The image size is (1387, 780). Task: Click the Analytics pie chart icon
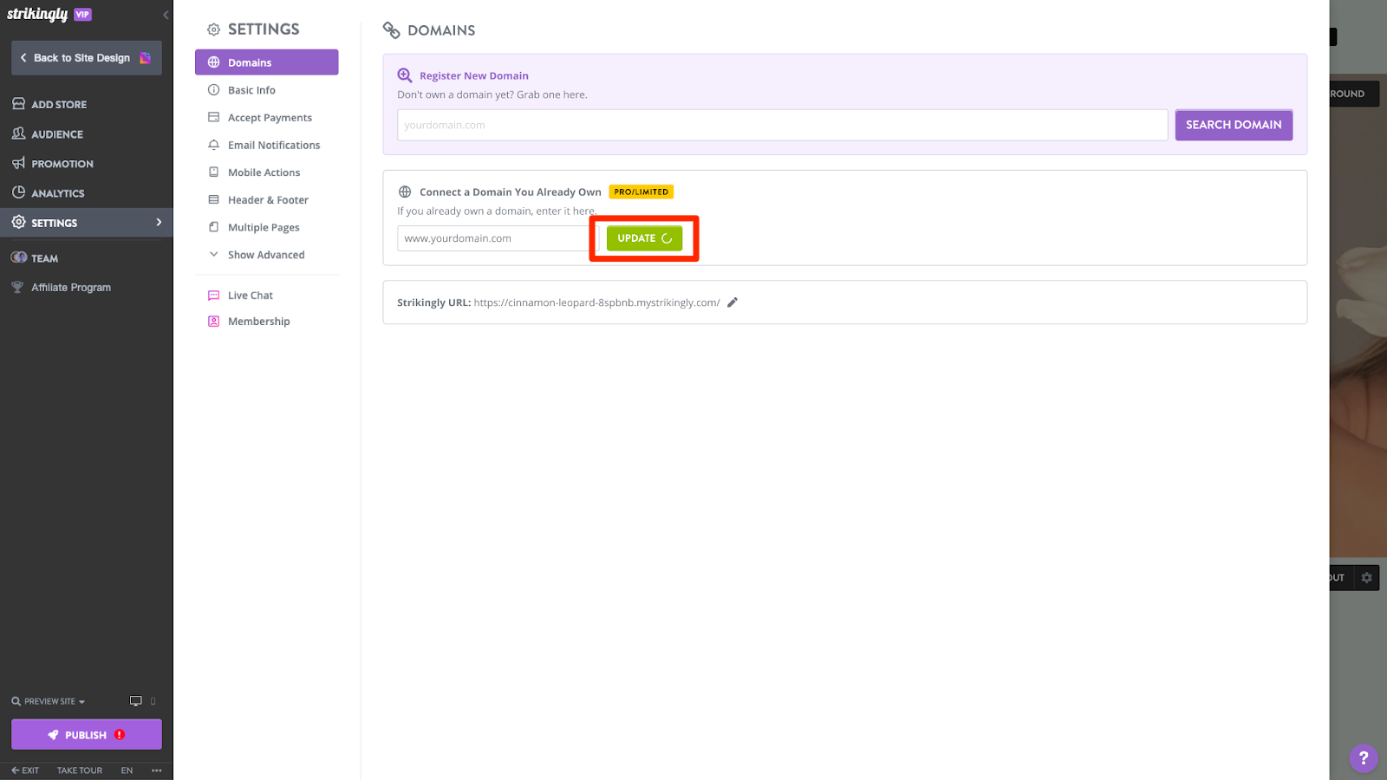18,192
